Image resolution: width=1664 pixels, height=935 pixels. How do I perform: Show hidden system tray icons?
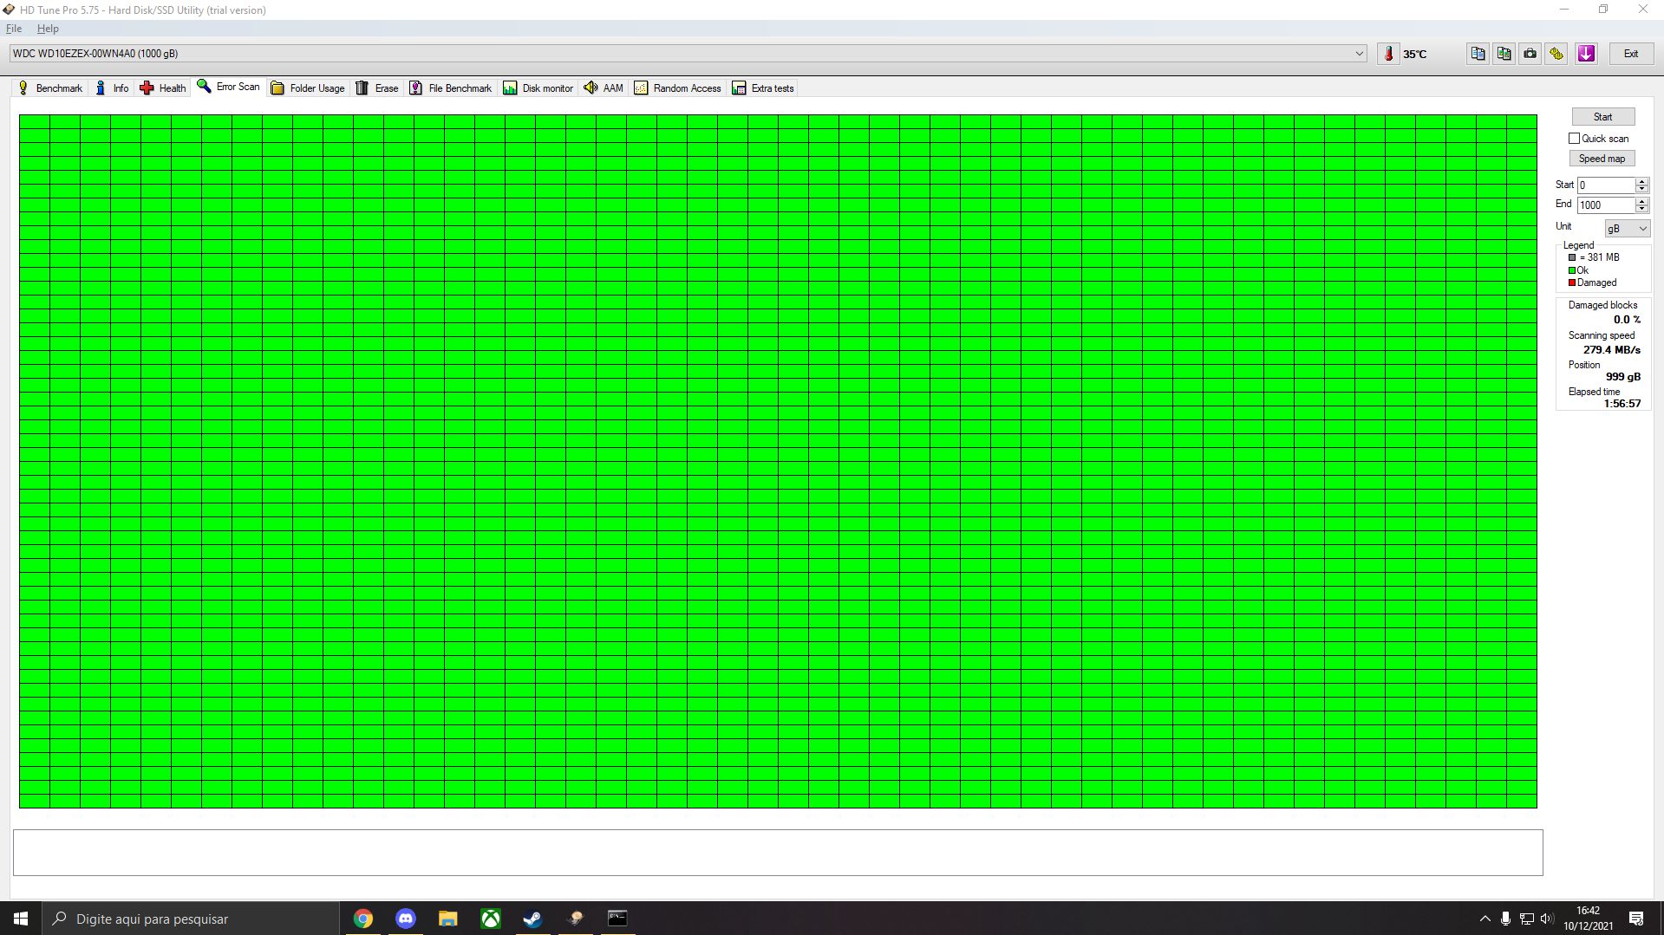tap(1485, 919)
